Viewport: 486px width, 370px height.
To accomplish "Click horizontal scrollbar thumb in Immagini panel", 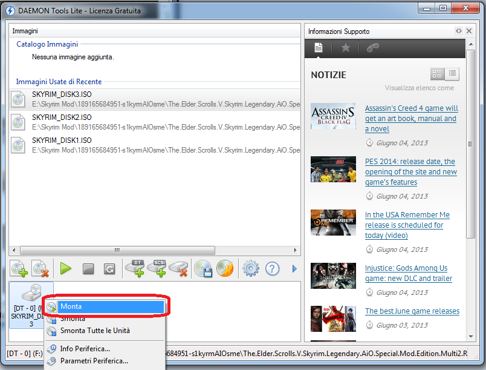I will (x=117, y=250).
